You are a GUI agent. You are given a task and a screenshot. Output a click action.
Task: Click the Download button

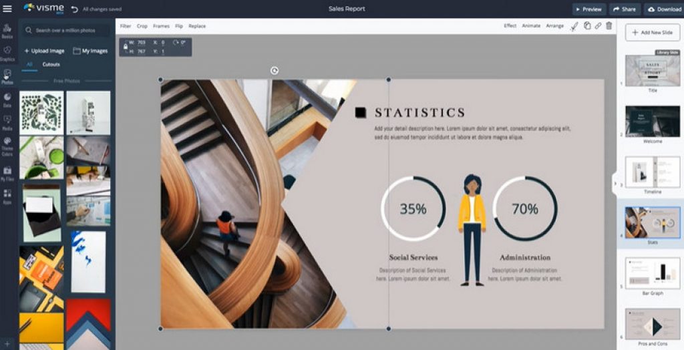(663, 9)
